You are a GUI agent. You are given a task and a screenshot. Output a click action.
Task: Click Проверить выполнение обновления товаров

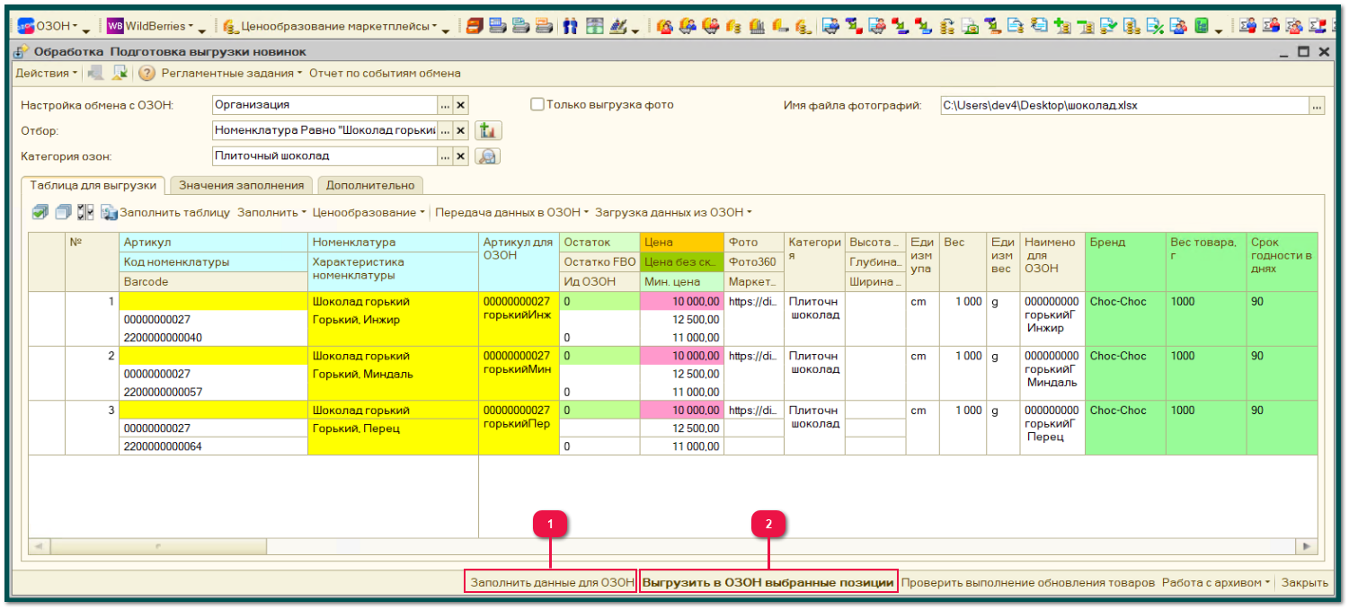[x=1027, y=582]
